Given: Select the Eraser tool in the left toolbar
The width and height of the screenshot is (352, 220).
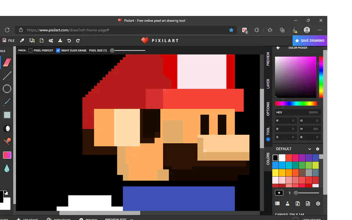Looking at the screenshot, I should 7,63.
